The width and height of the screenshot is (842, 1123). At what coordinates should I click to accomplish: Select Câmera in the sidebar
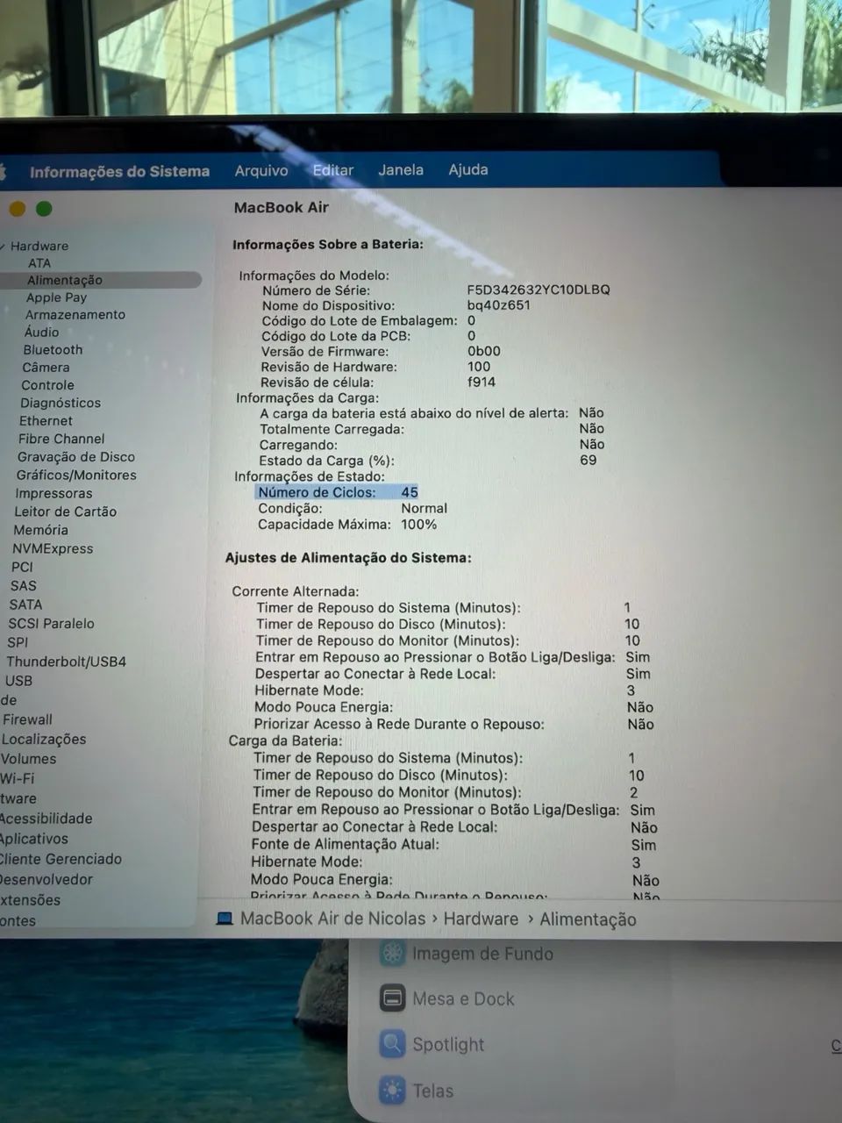coord(46,367)
